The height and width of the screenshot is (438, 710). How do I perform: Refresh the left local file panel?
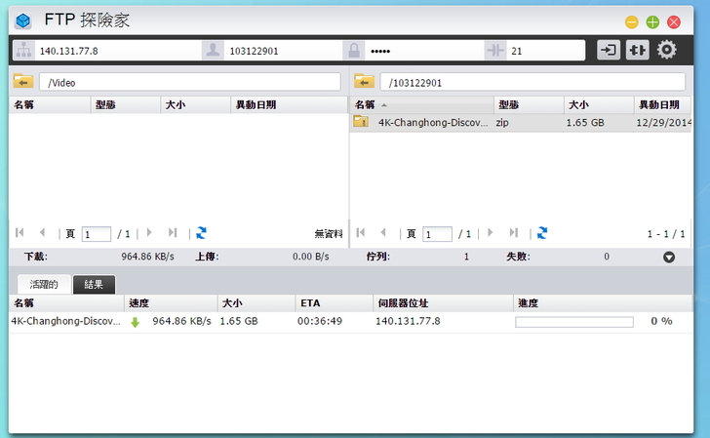pyautogui.click(x=201, y=233)
